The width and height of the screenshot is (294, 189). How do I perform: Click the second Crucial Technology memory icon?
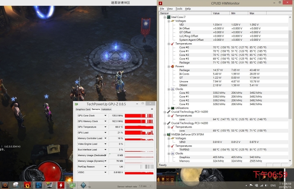[x=169, y=123]
